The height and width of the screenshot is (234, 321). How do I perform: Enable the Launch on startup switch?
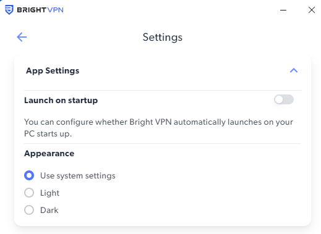coord(284,99)
